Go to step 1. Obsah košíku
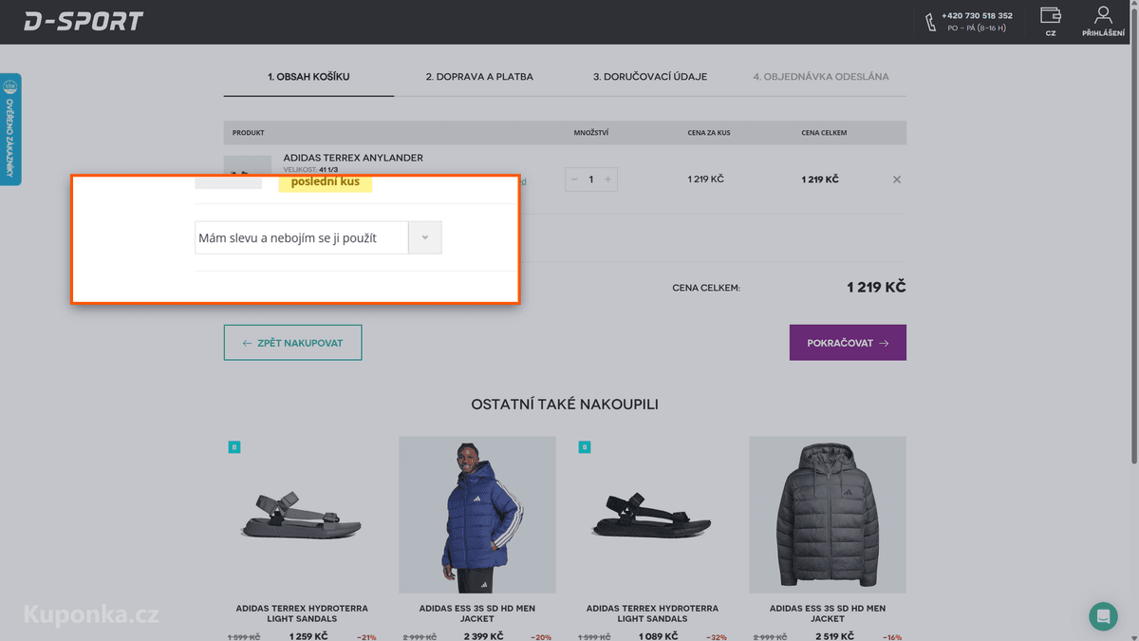Image resolution: width=1139 pixels, height=641 pixels. coord(308,76)
